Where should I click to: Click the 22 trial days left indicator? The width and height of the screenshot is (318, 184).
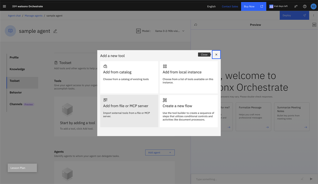coord(278,6)
